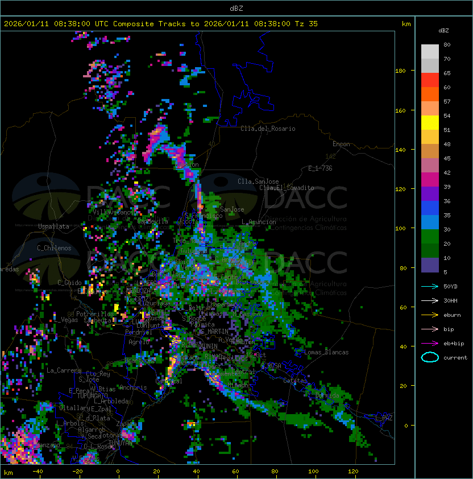Choose the tan 45-48 dBZ swatch
This screenshot has height=479, width=473.
(430, 151)
